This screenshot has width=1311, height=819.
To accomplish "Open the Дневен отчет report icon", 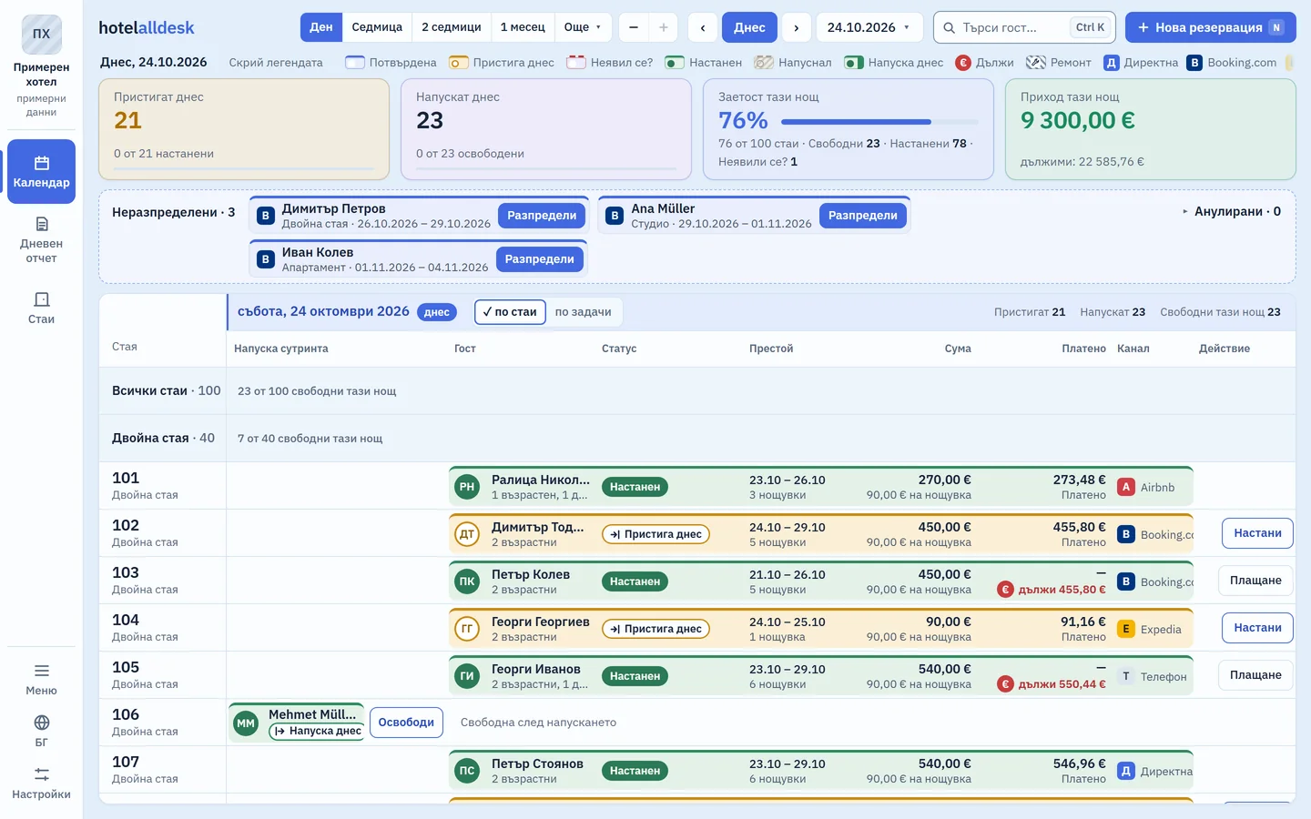I will (x=41, y=239).
